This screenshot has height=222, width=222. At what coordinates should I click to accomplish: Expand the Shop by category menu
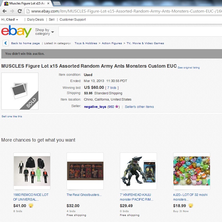point(44,32)
